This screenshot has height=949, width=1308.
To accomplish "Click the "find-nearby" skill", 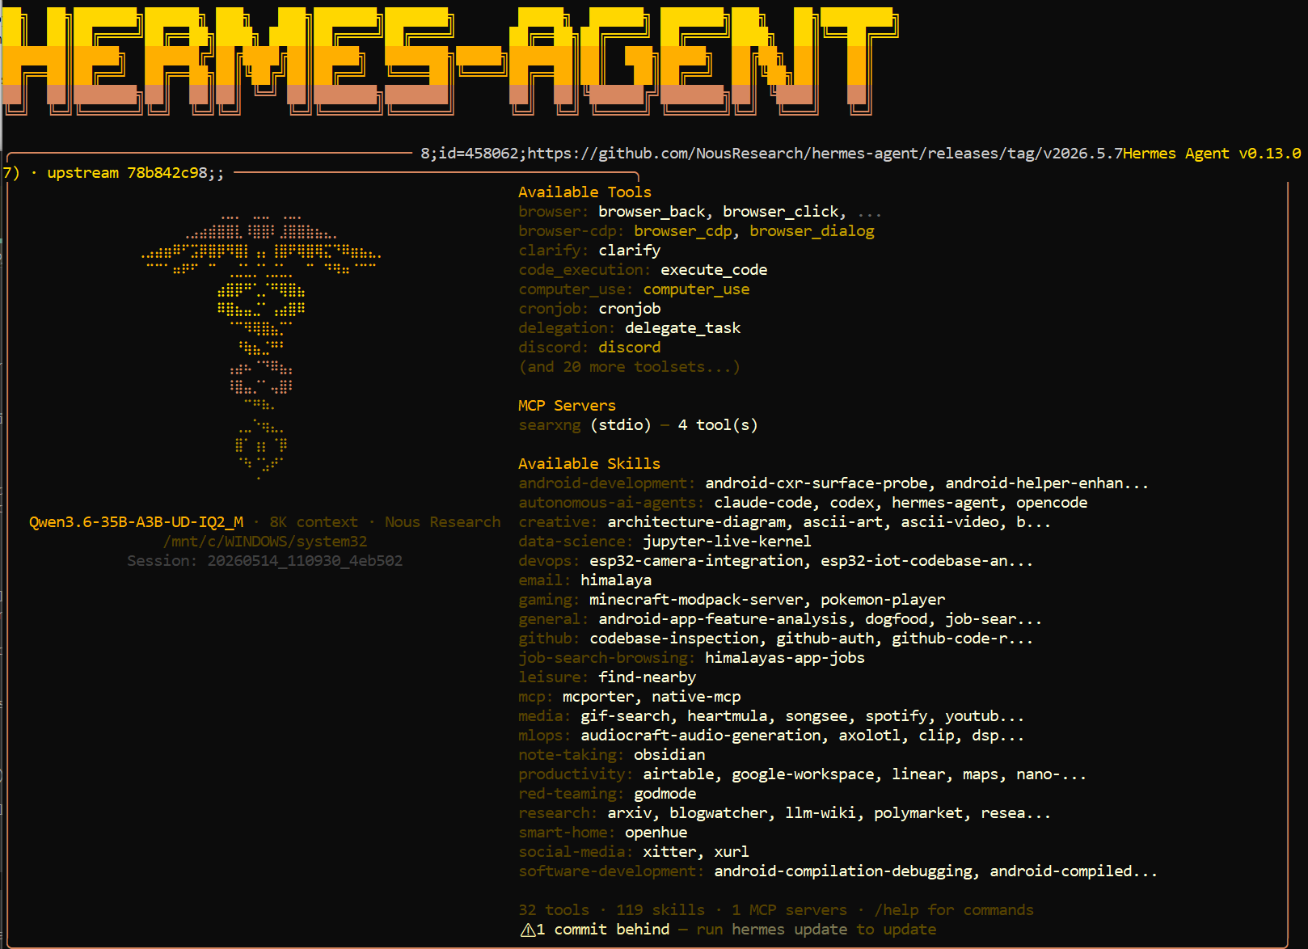I will 647,677.
